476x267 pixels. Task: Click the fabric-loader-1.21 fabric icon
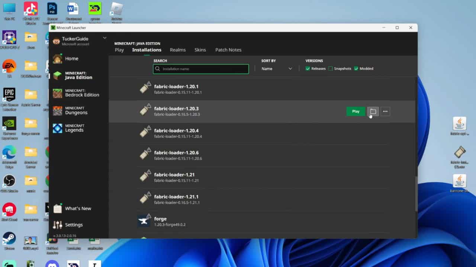pyautogui.click(x=145, y=176)
